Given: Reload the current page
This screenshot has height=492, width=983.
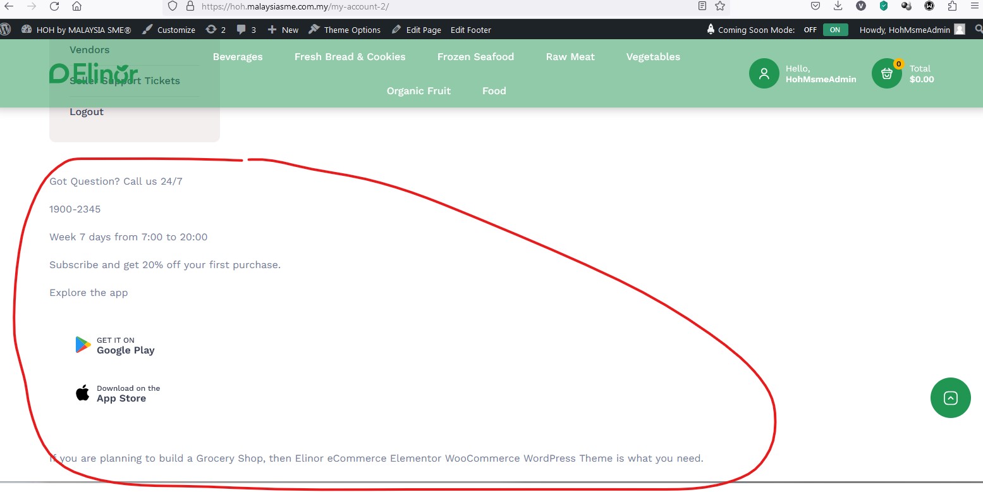Looking at the screenshot, I should (54, 6).
